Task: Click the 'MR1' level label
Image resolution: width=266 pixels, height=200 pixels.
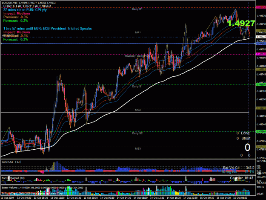Action: (x=138, y=32)
